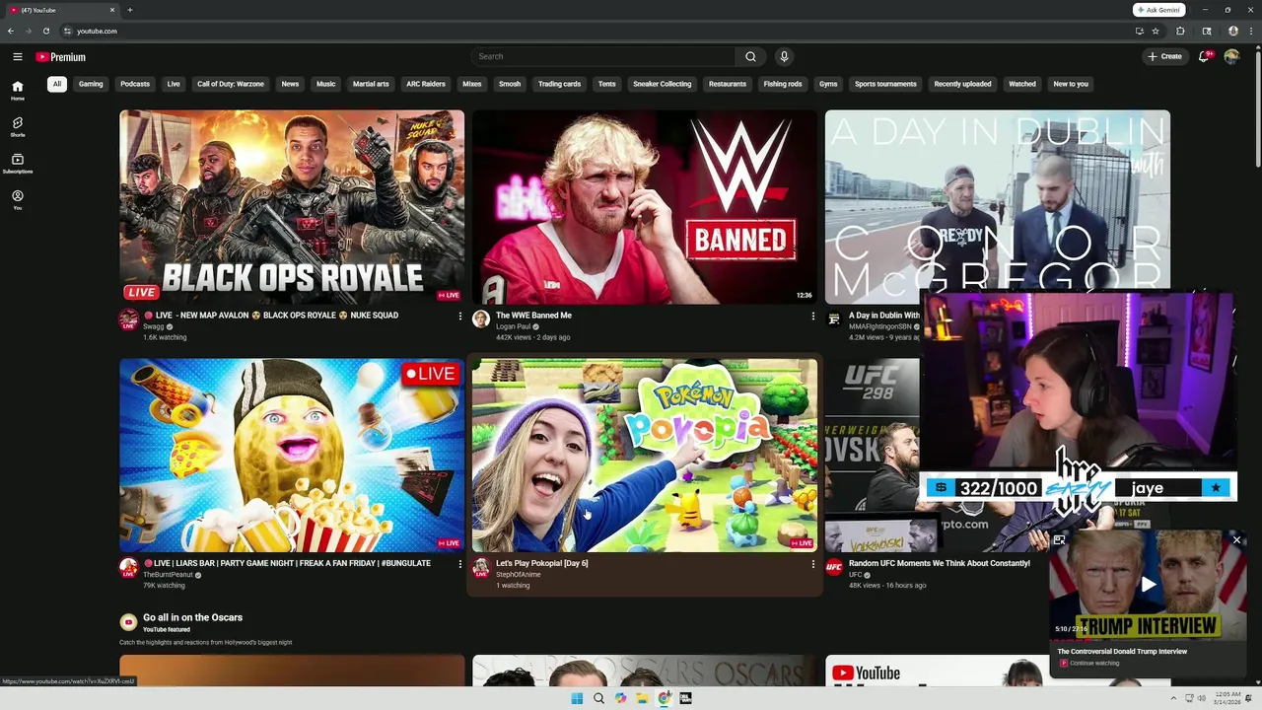Open the UFC channel avatar
The image size is (1262, 710).
pyautogui.click(x=834, y=567)
